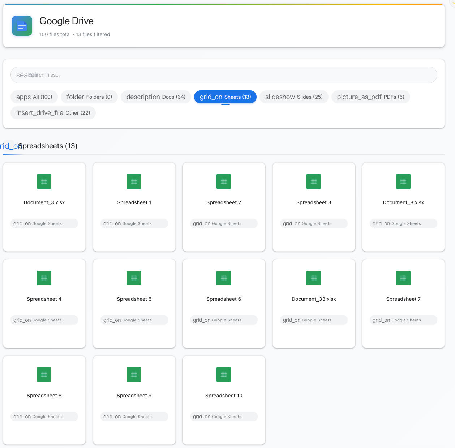Click the green sheet icon for Spreadsheet 9

tap(134, 375)
